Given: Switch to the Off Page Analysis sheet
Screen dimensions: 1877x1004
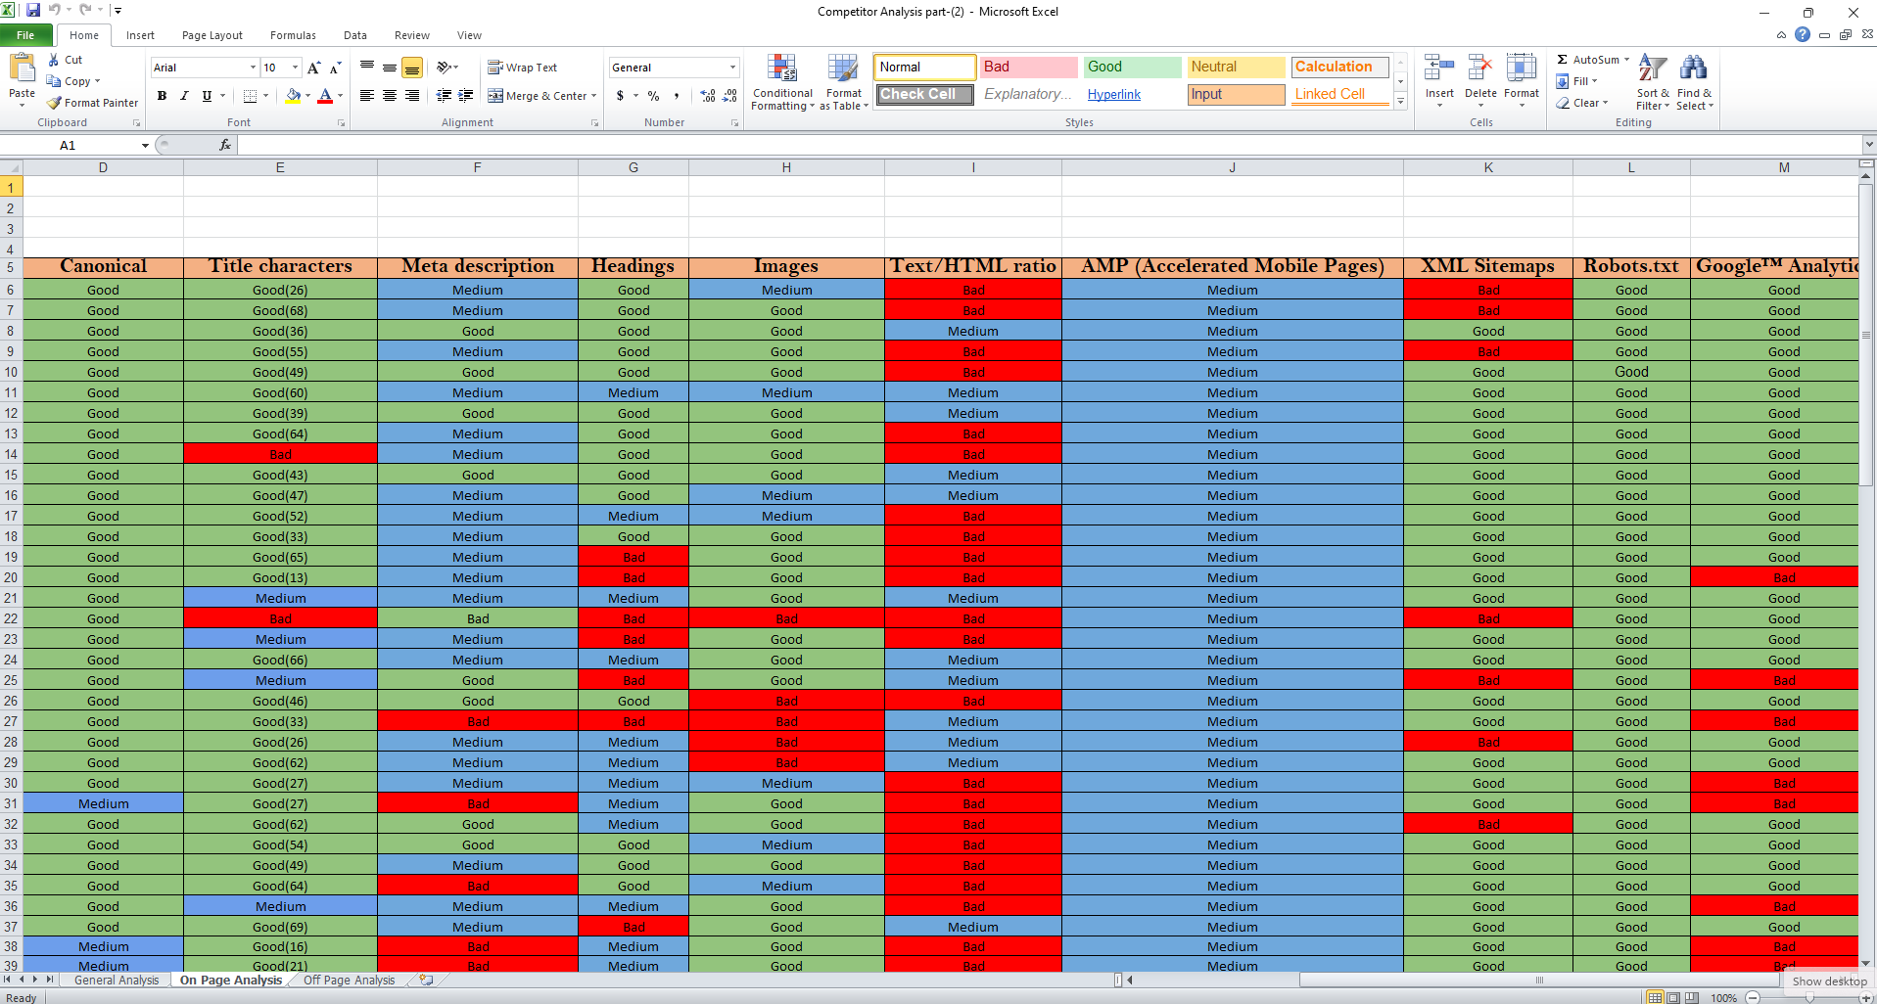Looking at the screenshot, I should pos(349,980).
